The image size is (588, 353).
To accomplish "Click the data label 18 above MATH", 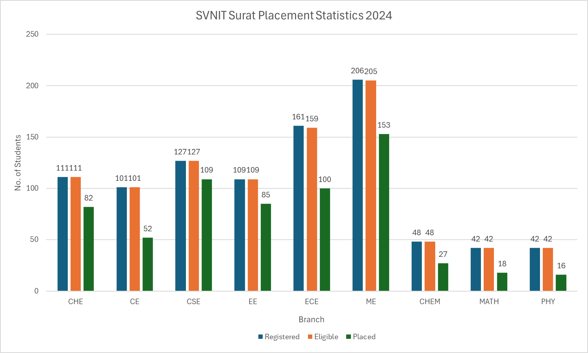I will [x=502, y=264].
